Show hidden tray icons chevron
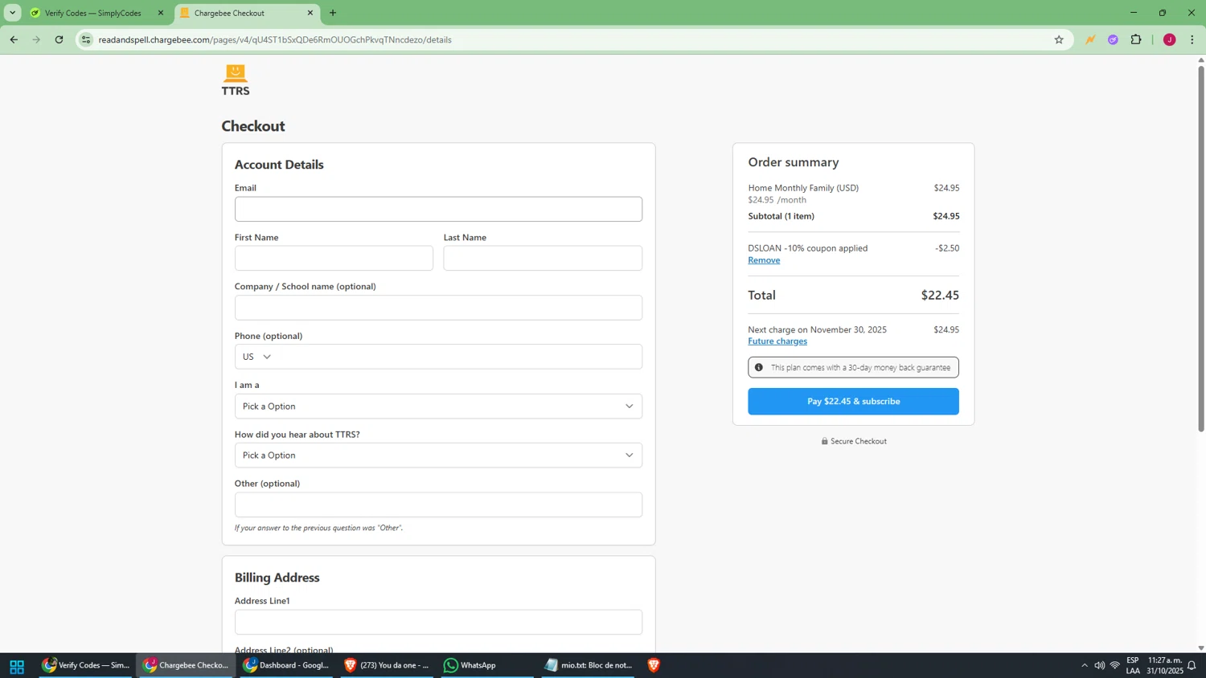 [x=1084, y=665]
